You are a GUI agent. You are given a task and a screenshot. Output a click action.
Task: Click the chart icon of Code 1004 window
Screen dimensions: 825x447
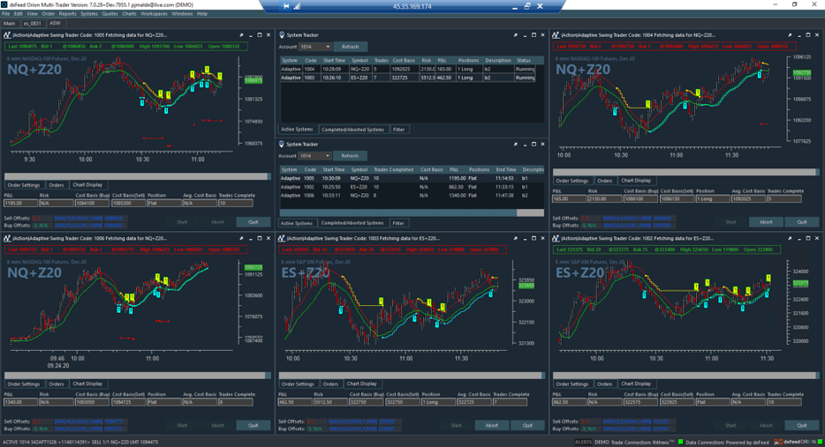pos(556,35)
